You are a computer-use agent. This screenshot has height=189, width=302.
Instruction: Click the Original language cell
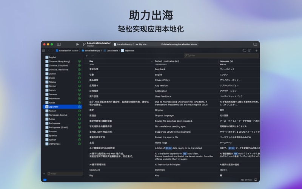click(164, 116)
